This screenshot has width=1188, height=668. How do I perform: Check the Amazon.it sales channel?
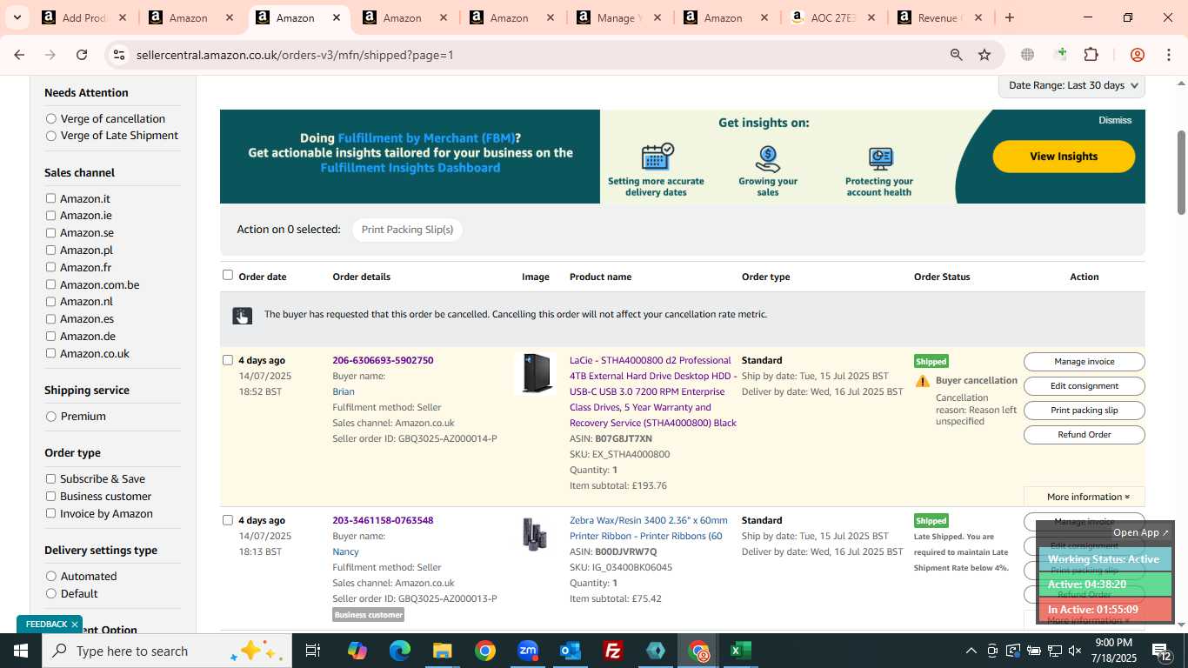(x=51, y=198)
